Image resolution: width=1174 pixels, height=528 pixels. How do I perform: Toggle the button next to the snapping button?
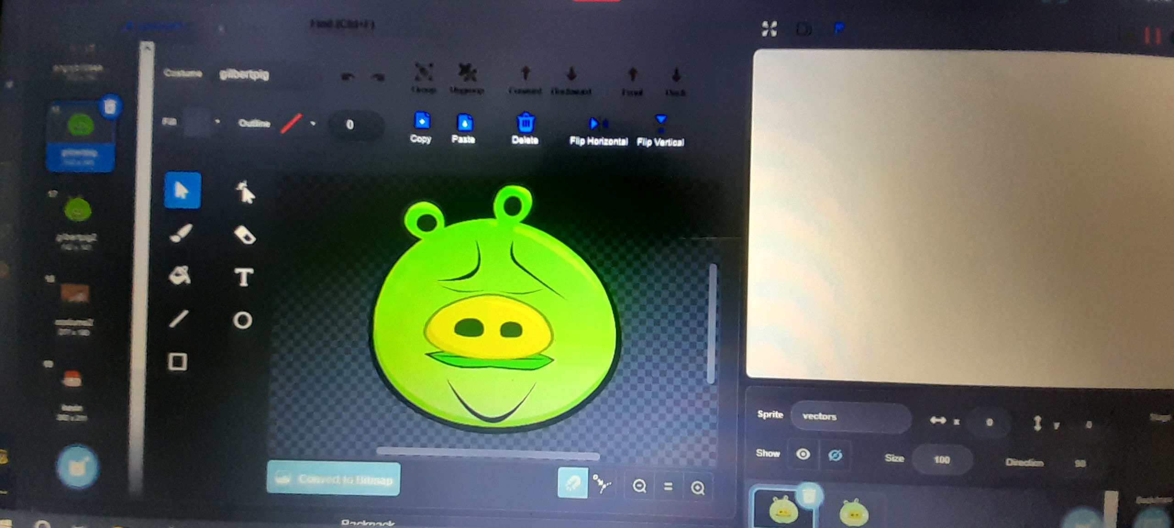tap(602, 484)
